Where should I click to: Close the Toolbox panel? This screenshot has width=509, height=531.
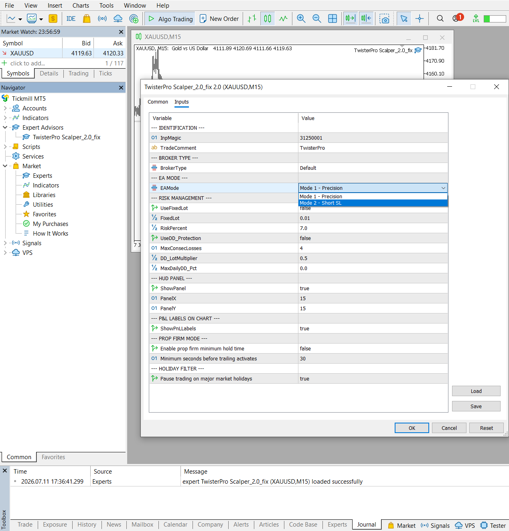click(x=5, y=470)
